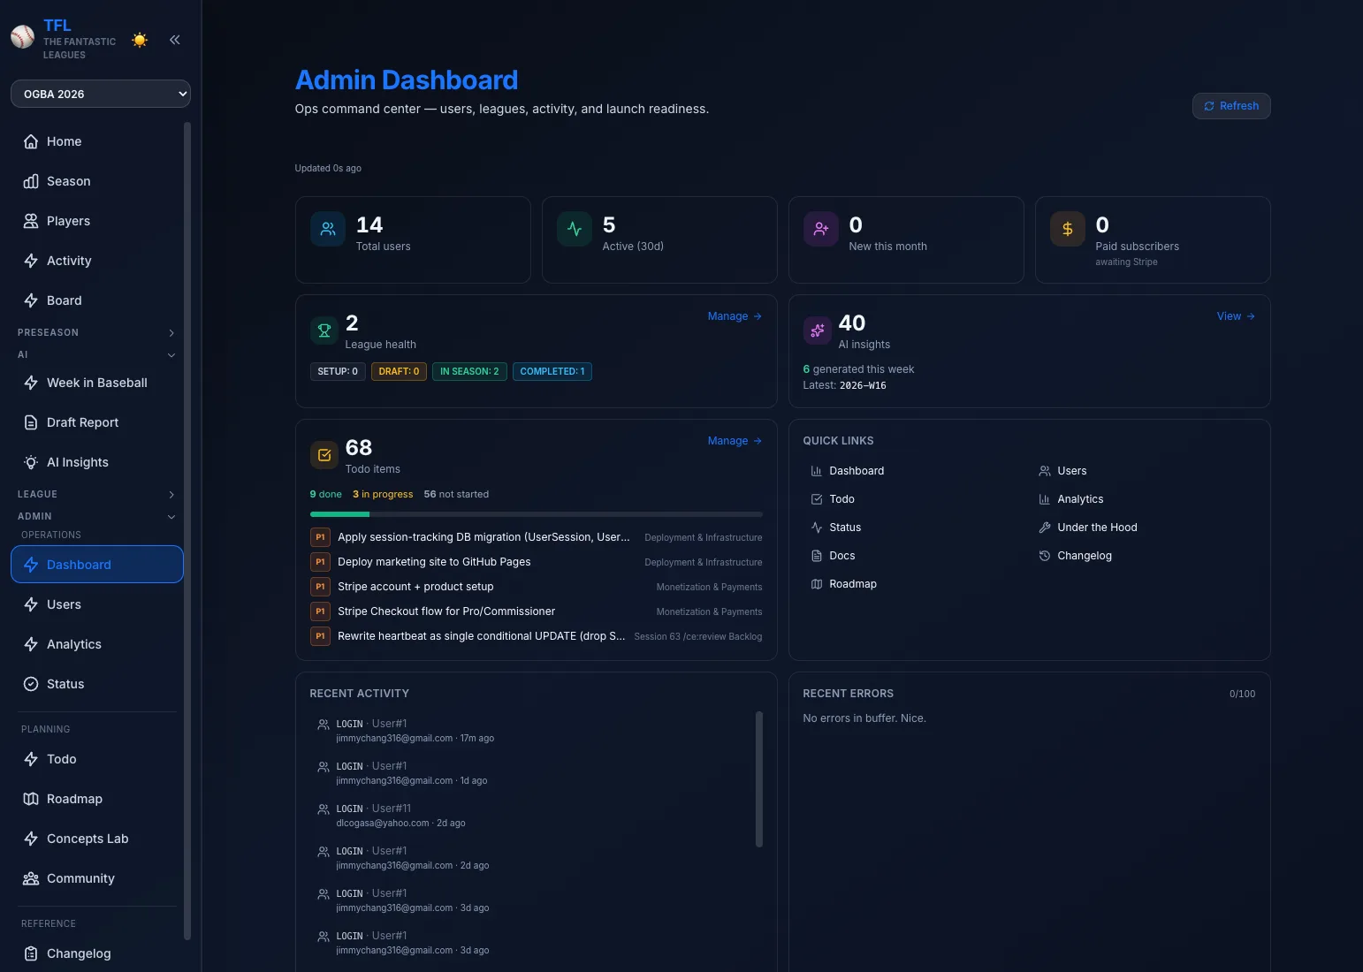This screenshot has height=972, width=1363.
Task: Open the Status page under Operations
Action: (x=65, y=684)
